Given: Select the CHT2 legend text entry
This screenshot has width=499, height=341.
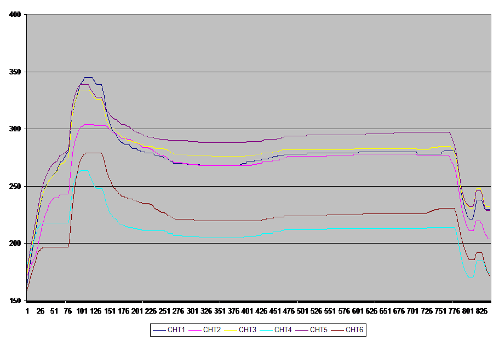Looking at the screenshot, I should (211, 330).
